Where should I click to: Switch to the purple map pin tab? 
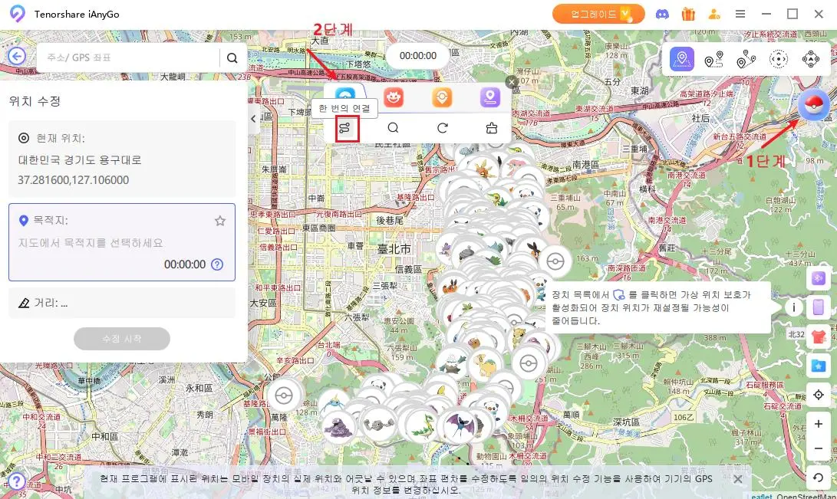point(490,97)
